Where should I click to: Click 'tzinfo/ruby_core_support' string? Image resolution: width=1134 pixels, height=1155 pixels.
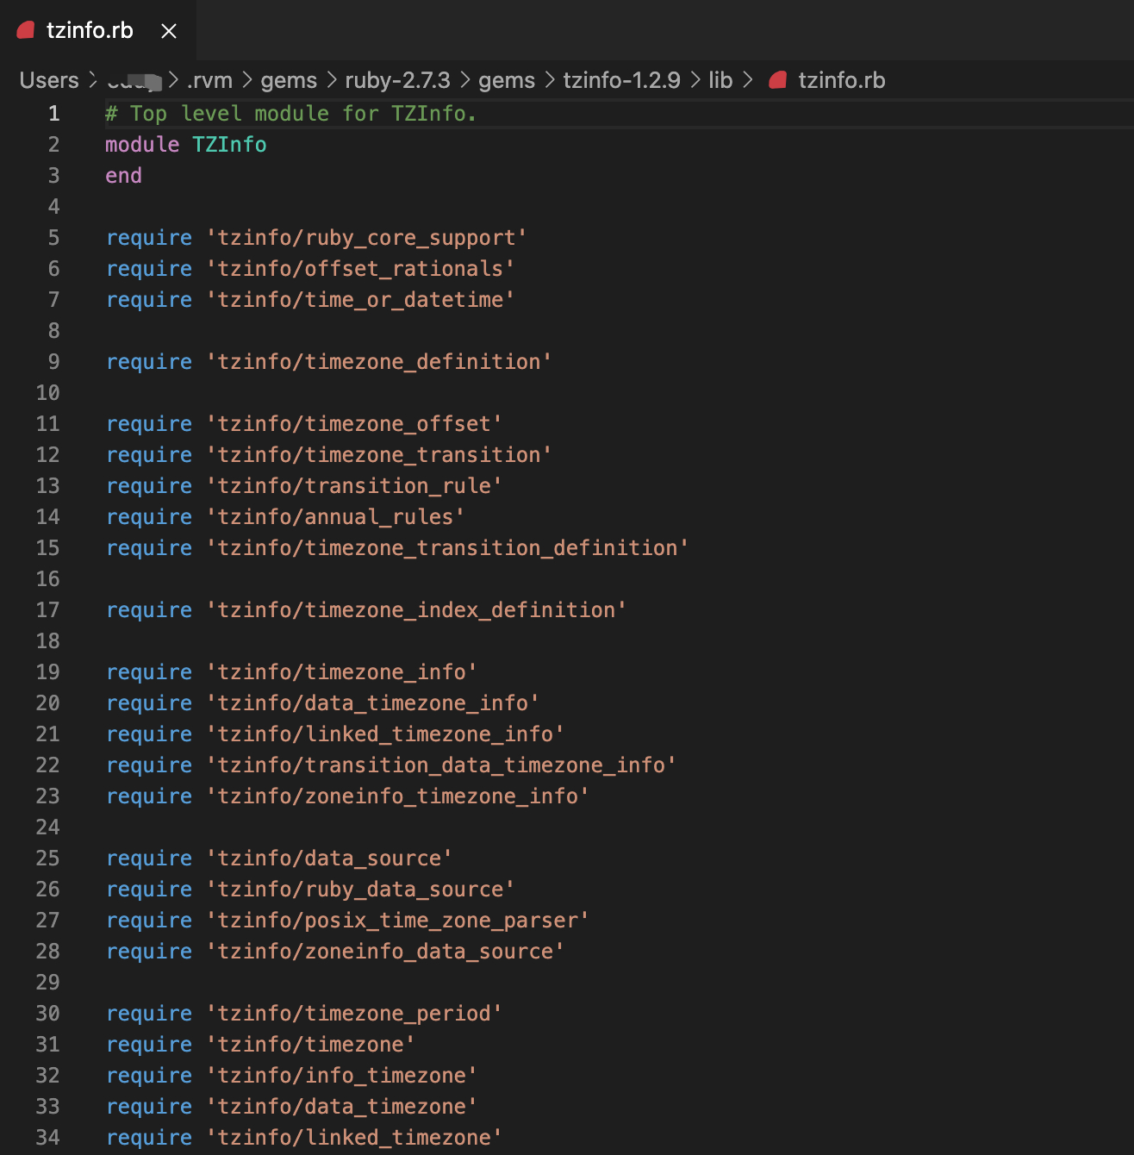(366, 237)
